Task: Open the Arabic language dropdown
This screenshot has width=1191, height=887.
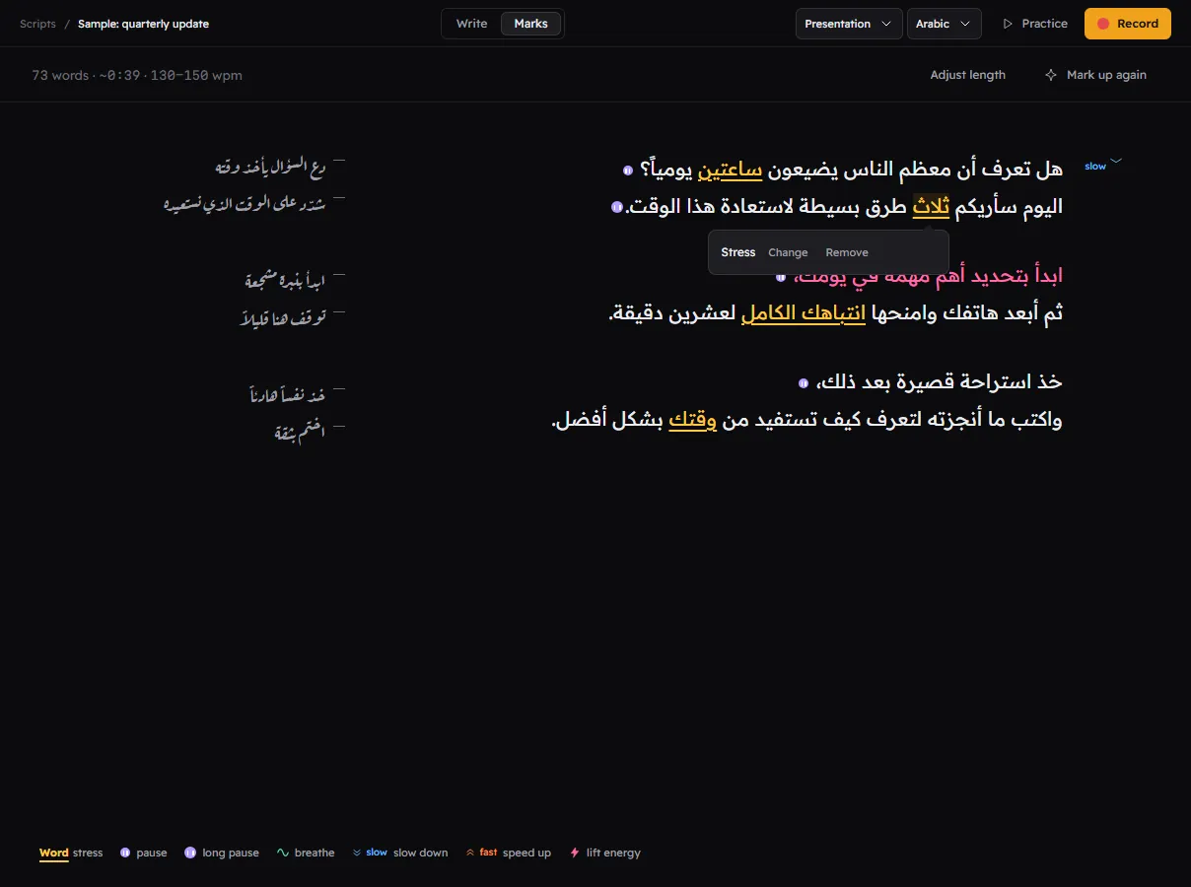Action: coord(944,24)
